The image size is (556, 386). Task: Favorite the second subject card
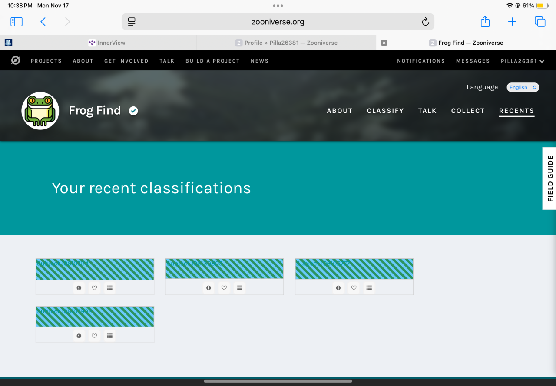coord(224,287)
